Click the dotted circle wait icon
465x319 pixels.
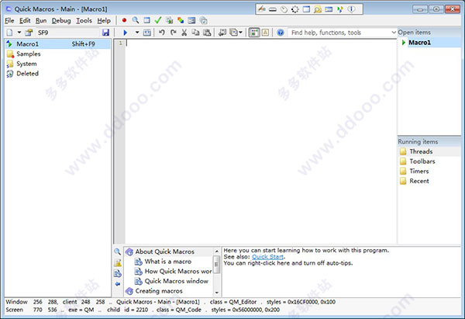[x=295, y=9]
